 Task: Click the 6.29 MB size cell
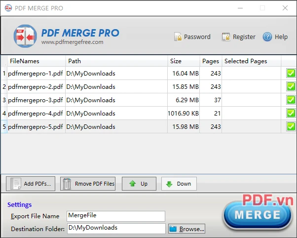click(184, 100)
